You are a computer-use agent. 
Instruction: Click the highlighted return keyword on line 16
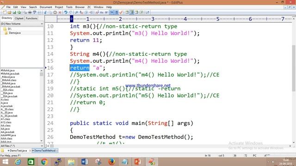[x=80, y=68]
